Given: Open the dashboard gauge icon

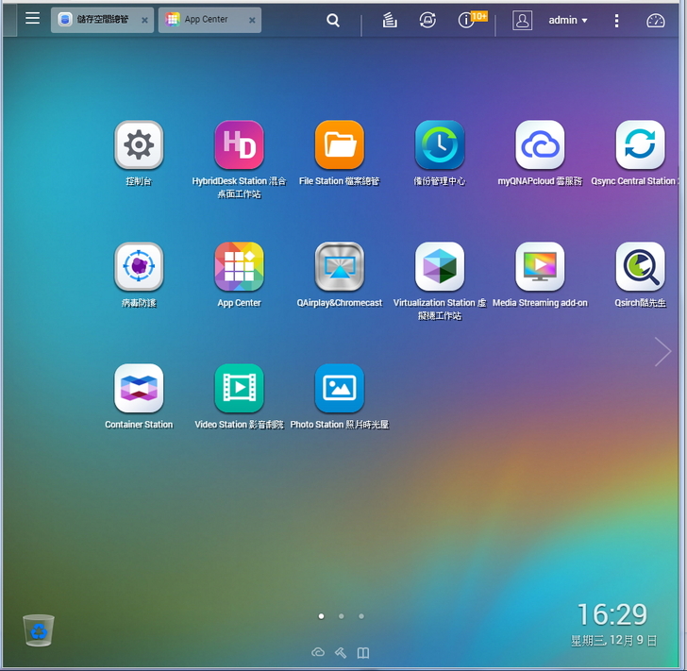Looking at the screenshot, I should point(656,21).
